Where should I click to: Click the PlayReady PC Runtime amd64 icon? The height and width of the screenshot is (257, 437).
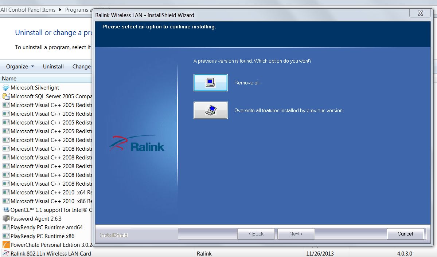point(7,227)
